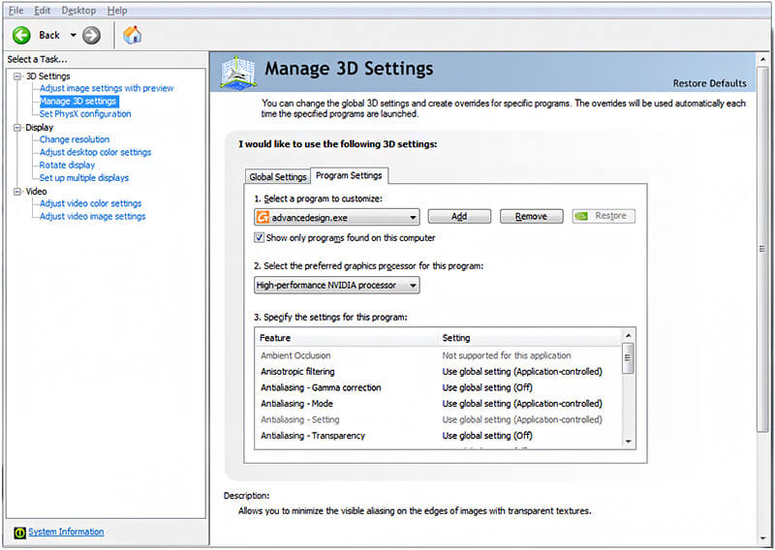775x550 pixels.
Task: Select the Anisotropic filtering row
Action: point(439,372)
